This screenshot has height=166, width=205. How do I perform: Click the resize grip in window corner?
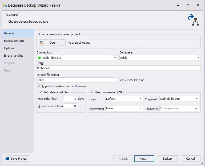[202, 163]
